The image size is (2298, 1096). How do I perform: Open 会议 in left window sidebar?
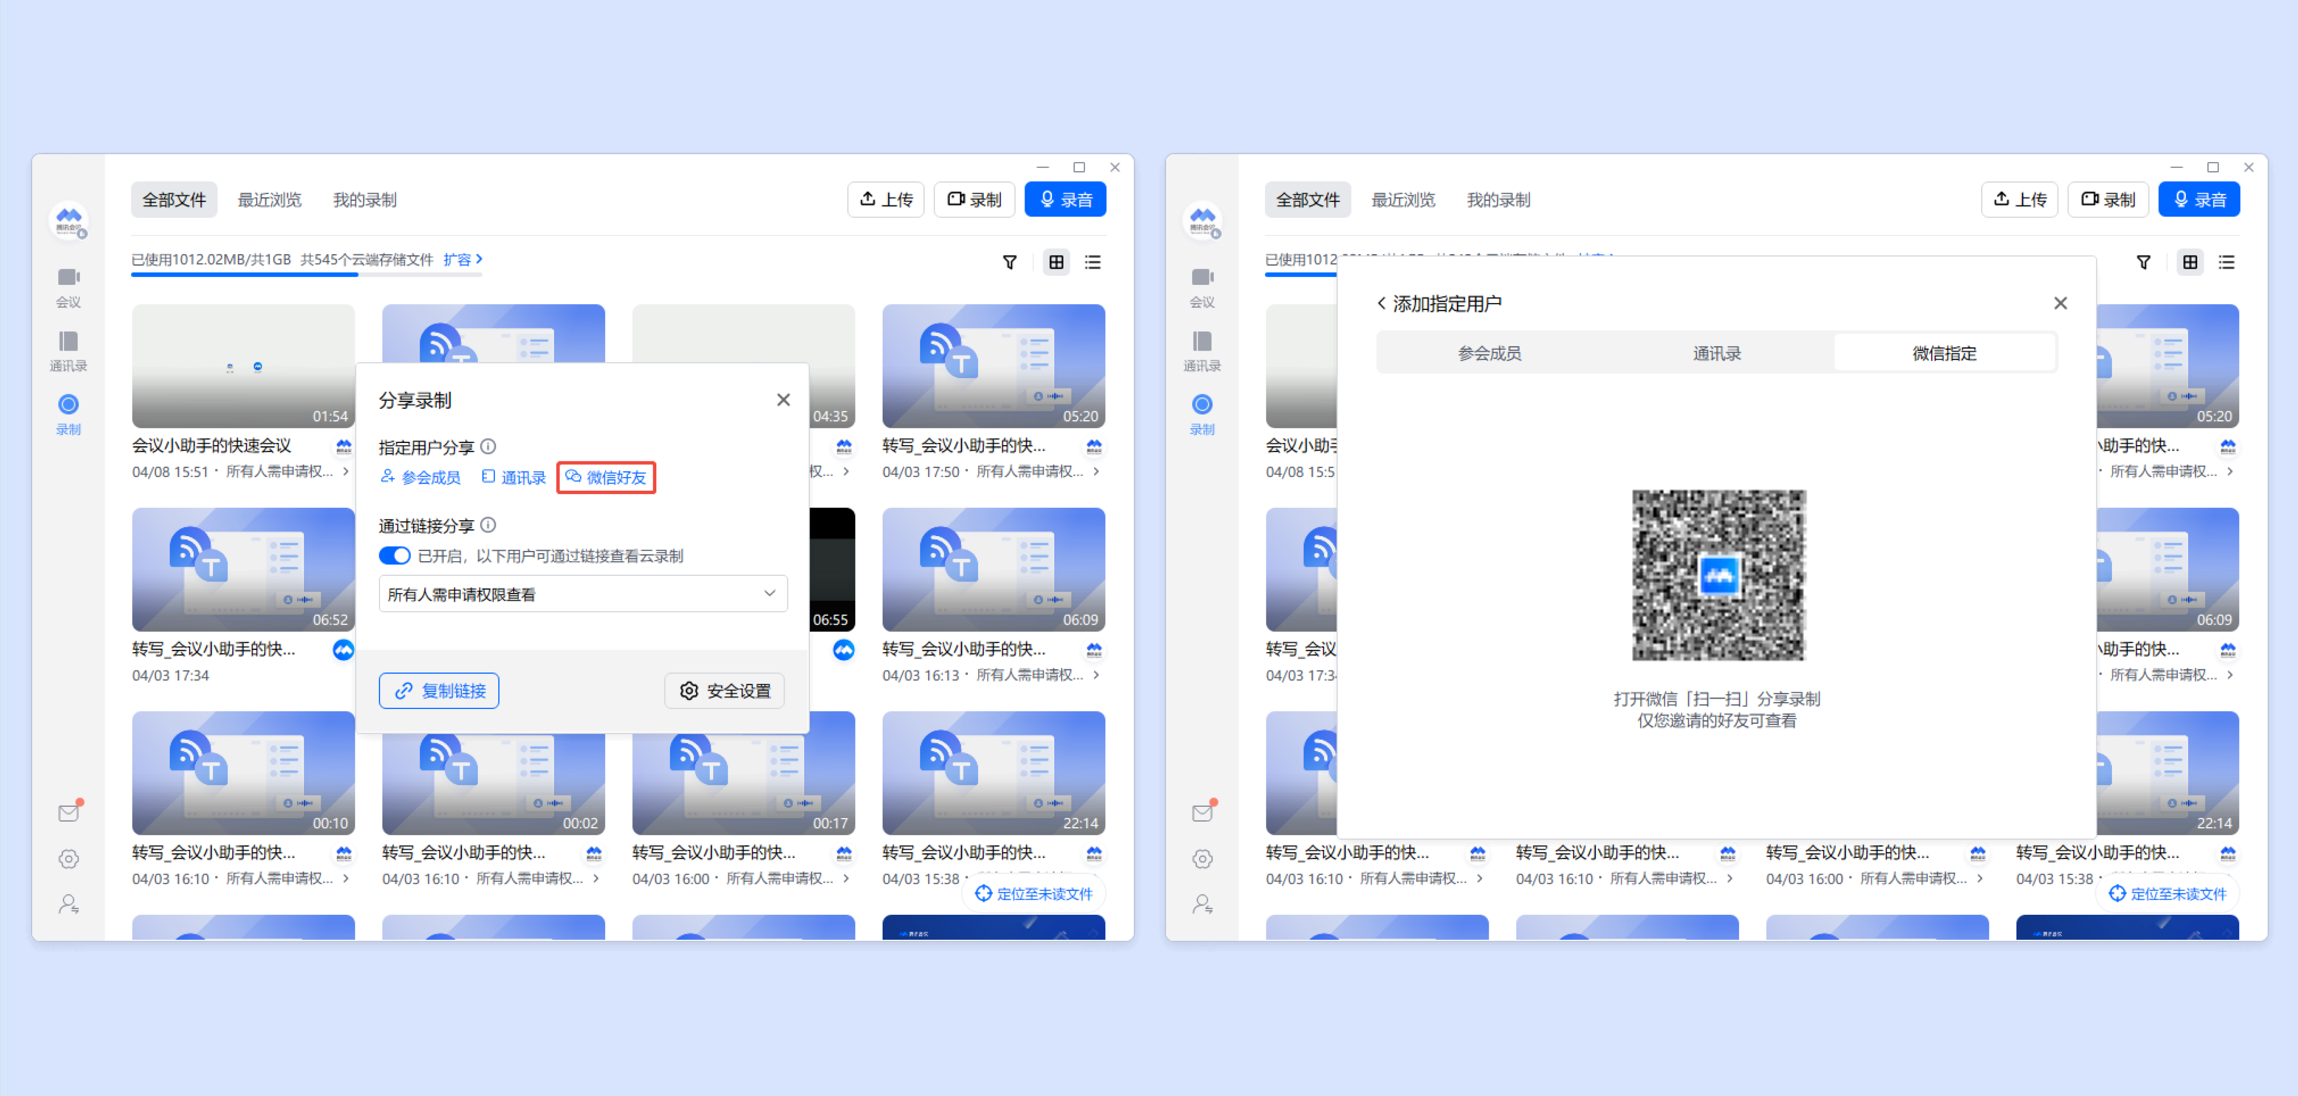click(x=69, y=288)
